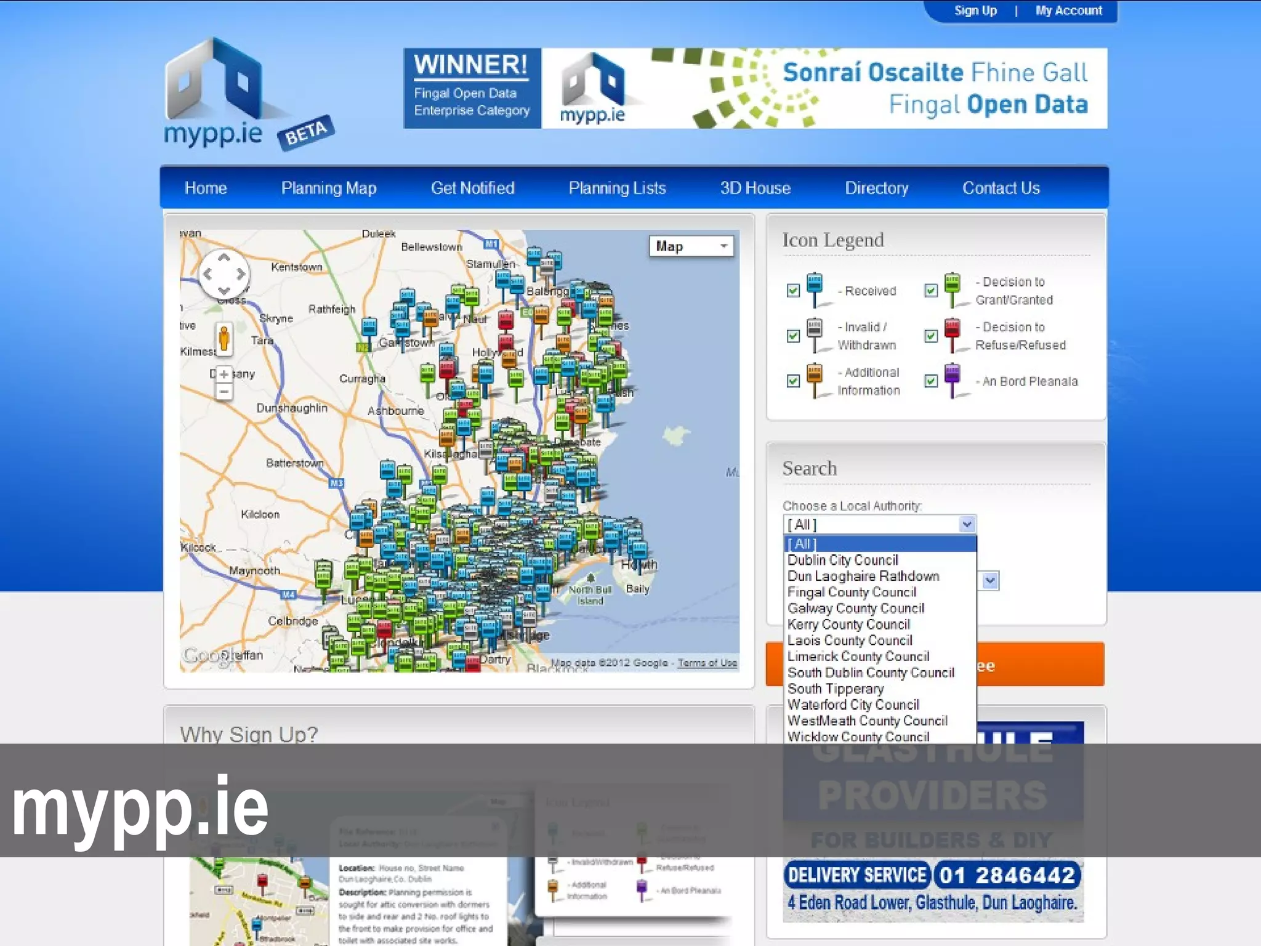The image size is (1261, 946).
Task: Click the M4 motorway marker on map
Action: click(x=288, y=594)
